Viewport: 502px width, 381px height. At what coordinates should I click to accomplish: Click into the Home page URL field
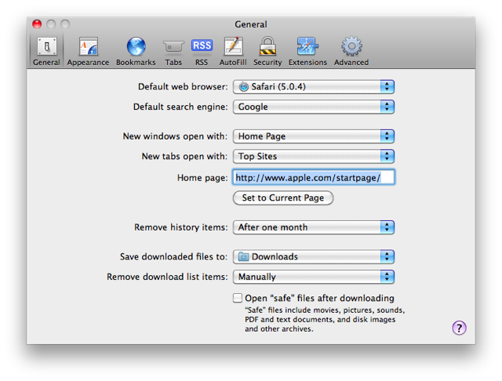[314, 177]
